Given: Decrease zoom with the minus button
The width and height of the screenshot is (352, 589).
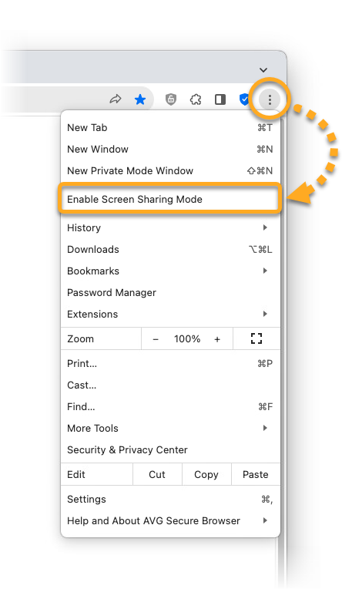Looking at the screenshot, I should 156,339.
